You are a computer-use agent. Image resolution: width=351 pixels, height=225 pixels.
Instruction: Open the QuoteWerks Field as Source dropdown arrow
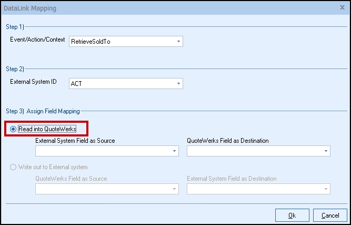click(x=174, y=189)
